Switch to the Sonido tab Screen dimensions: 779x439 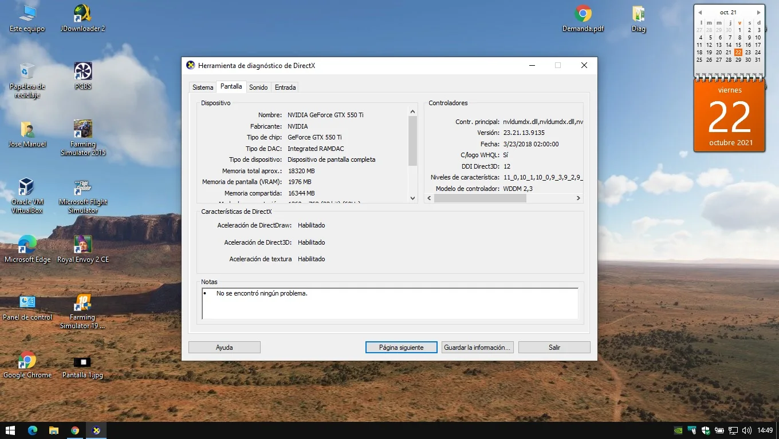pos(258,87)
